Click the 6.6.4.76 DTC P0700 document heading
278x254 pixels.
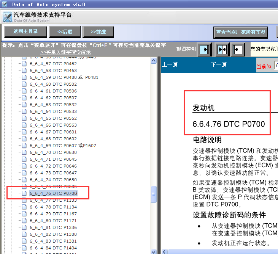(x=229, y=124)
